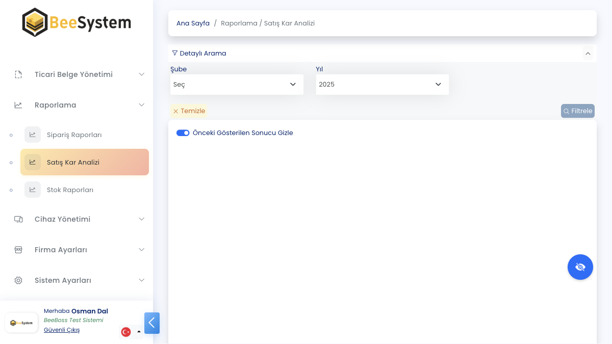This screenshot has height=344, width=612.
Task: Click the blue sidebar collapse arrow
Action: (152, 323)
